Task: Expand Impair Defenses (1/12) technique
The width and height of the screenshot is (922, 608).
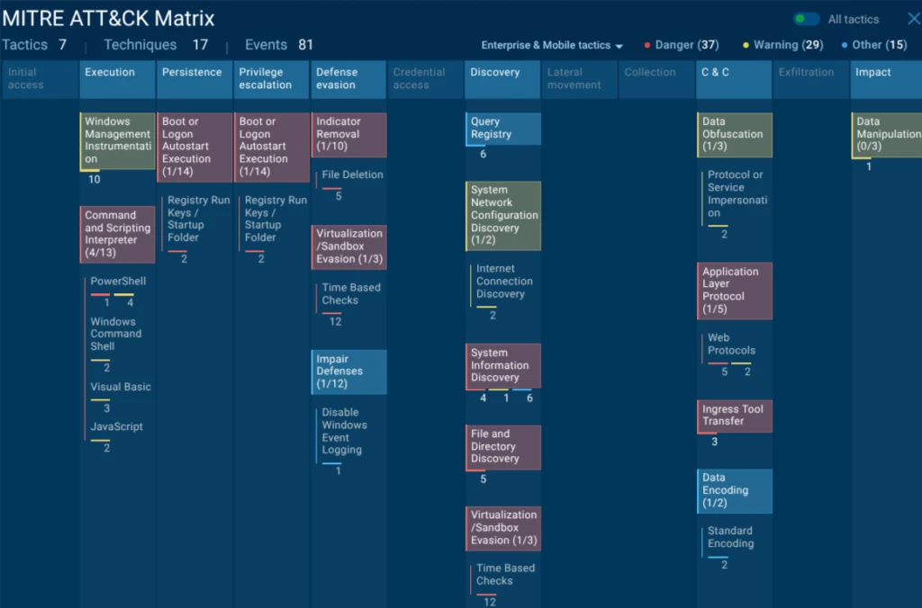Action: (x=348, y=371)
